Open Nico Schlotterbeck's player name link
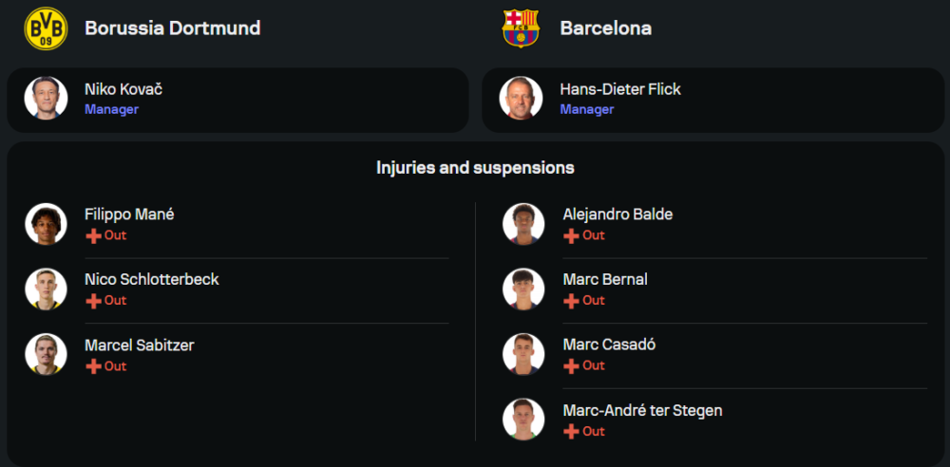 pos(152,280)
